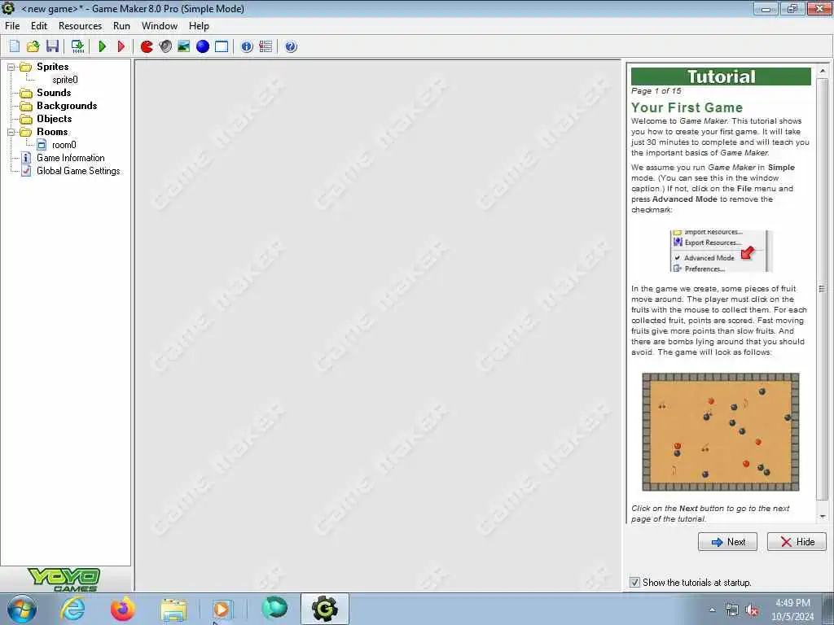Select room0 in resource tree
The width and height of the screenshot is (834, 625).
click(64, 145)
